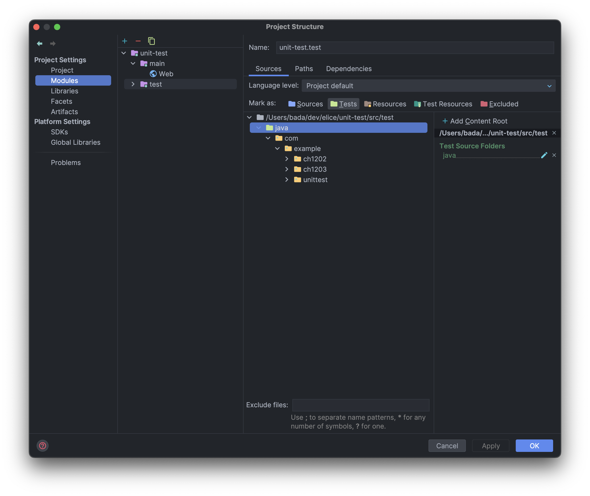590x496 pixels.
Task: Expand the ch1202 folder
Action: pyautogui.click(x=286, y=159)
